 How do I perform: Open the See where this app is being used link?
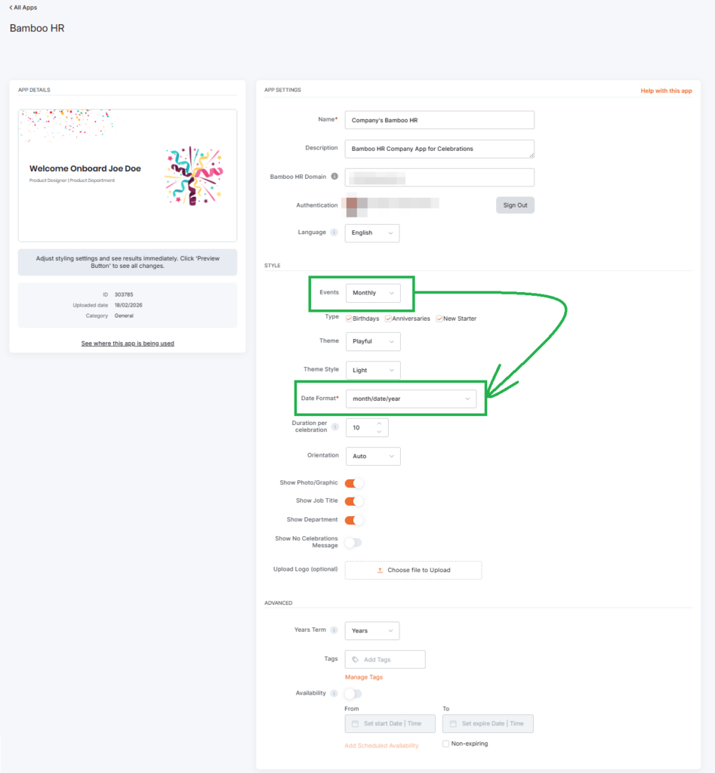tap(127, 343)
